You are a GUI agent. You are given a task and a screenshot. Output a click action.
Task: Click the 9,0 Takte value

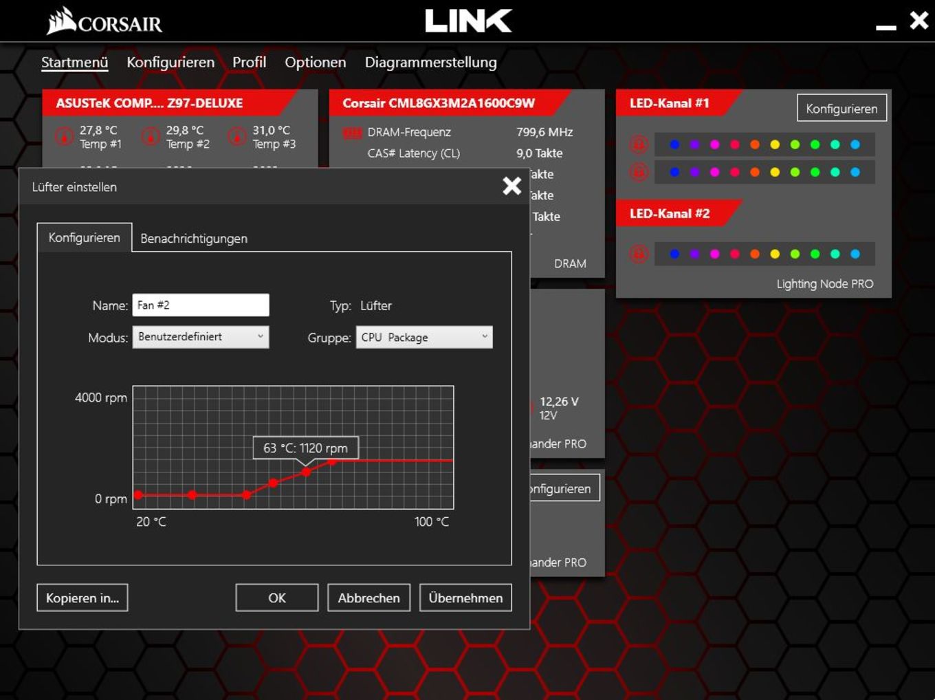540,153
